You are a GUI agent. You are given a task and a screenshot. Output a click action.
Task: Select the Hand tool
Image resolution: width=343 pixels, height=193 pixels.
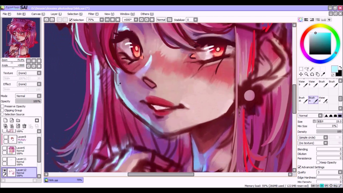(318, 74)
